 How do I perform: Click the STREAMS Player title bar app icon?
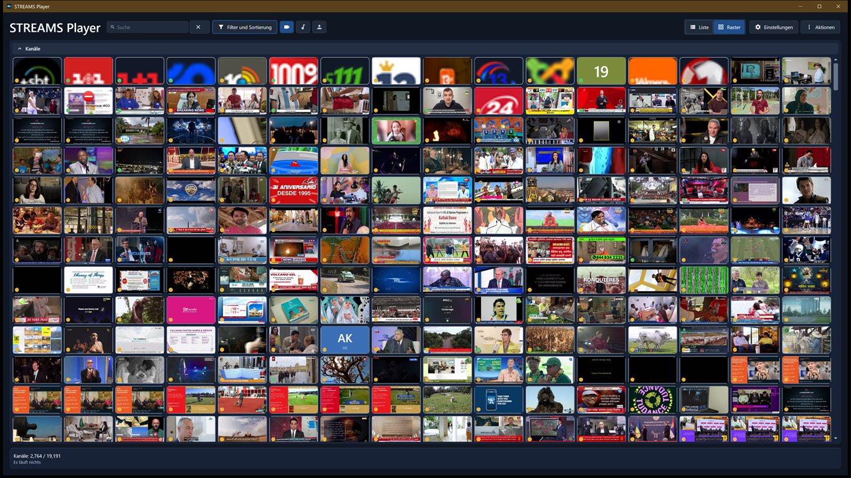pyautogui.click(x=9, y=6)
